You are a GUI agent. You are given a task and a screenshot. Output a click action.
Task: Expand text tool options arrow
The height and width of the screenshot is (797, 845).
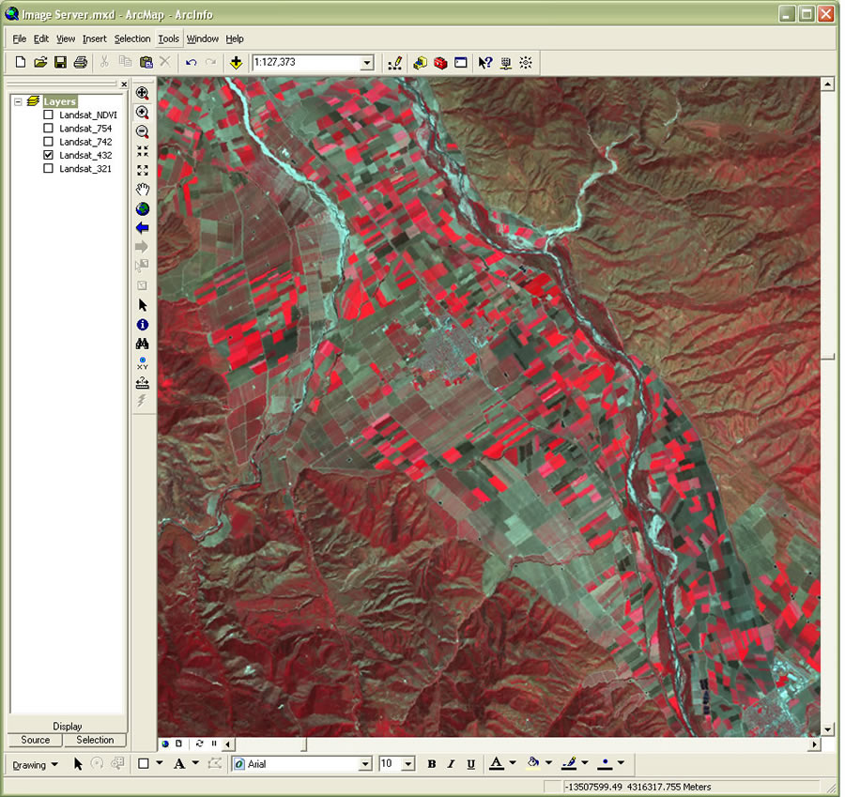(195, 763)
